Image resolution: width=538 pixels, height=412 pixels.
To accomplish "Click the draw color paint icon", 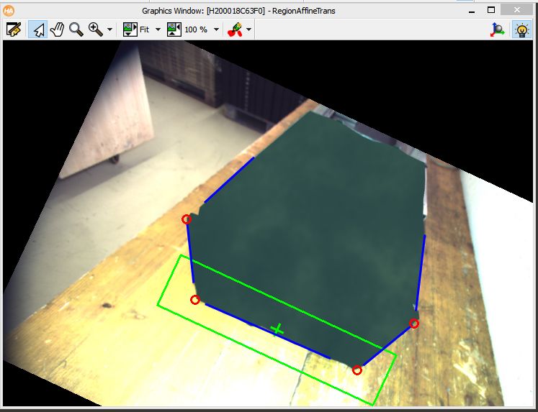I will point(235,29).
